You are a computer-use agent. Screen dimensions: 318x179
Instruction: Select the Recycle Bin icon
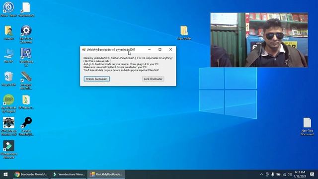[8, 79]
